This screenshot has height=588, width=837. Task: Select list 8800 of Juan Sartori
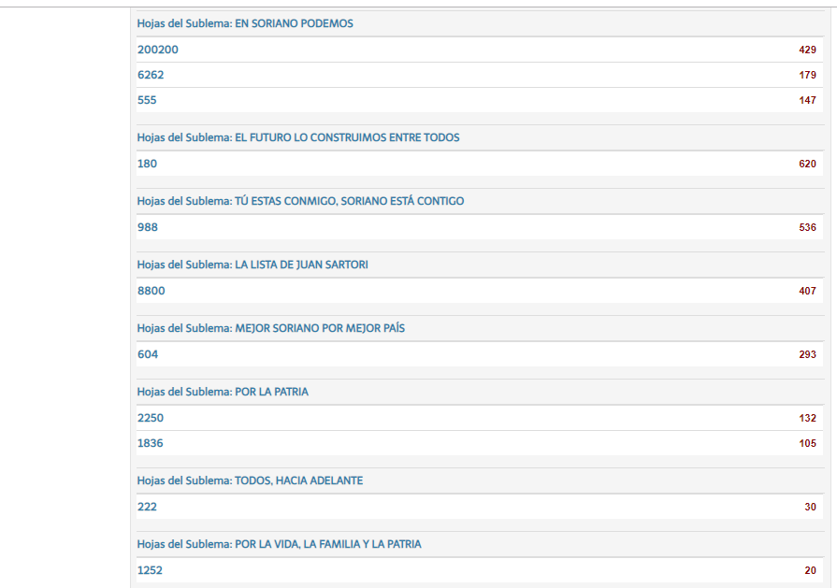(x=151, y=291)
